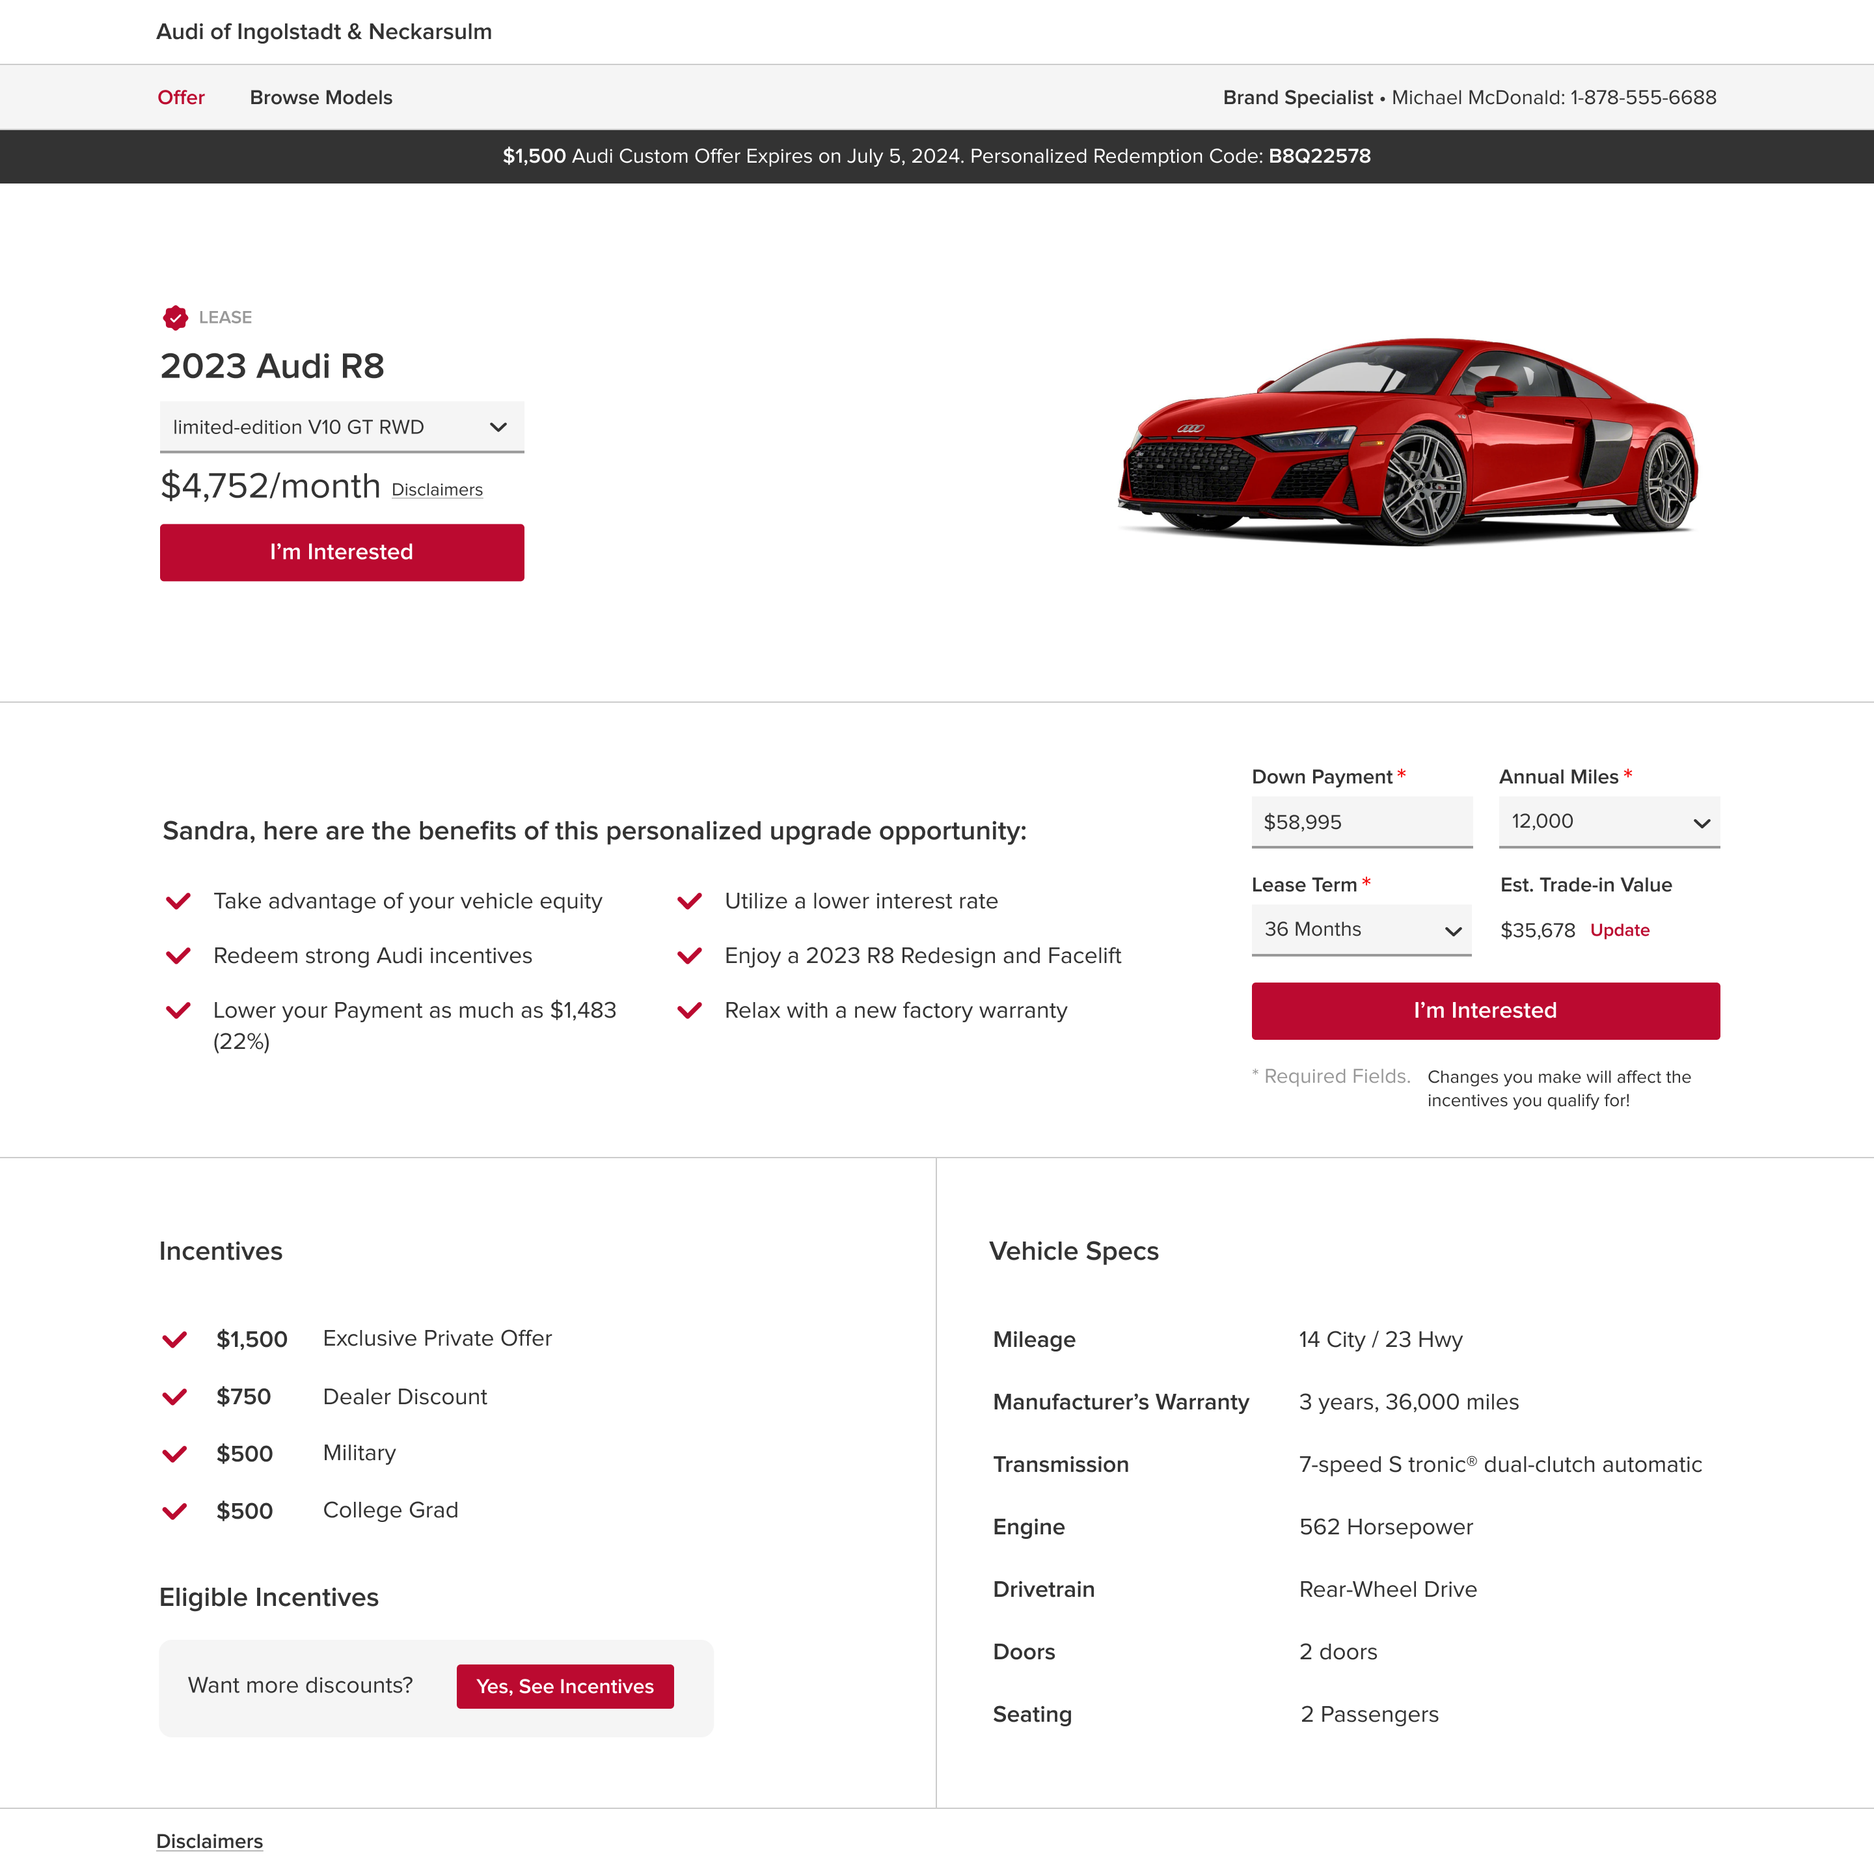The width and height of the screenshot is (1874, 1874).
Task: Click checkmark next to Military incentive
Action: coord(174,1454)
